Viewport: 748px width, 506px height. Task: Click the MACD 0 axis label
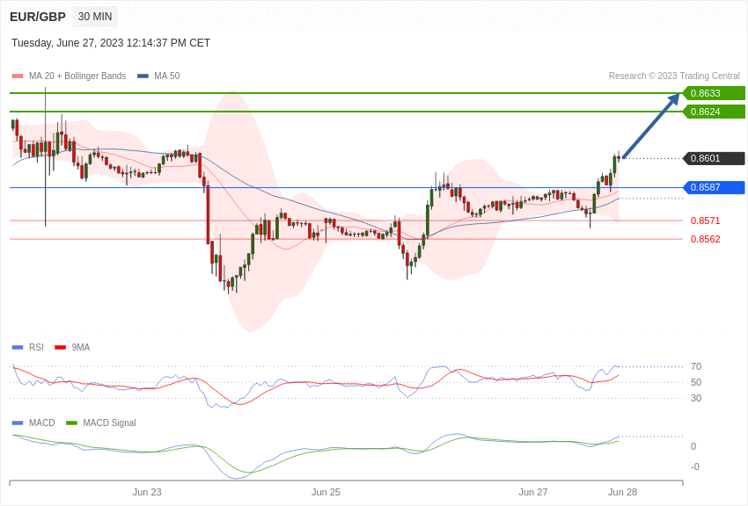point(693,446)
